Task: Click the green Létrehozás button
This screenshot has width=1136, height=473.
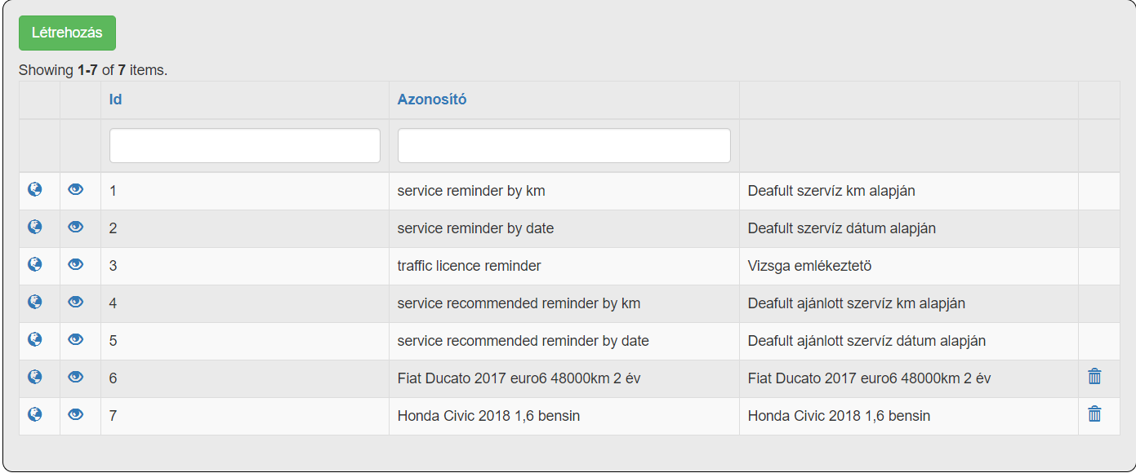Action: (67, 33)
